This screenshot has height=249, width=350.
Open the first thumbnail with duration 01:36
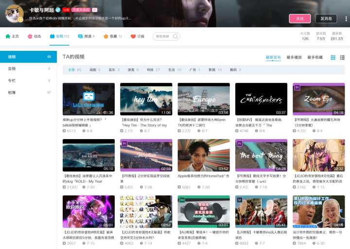click(88, 99)
